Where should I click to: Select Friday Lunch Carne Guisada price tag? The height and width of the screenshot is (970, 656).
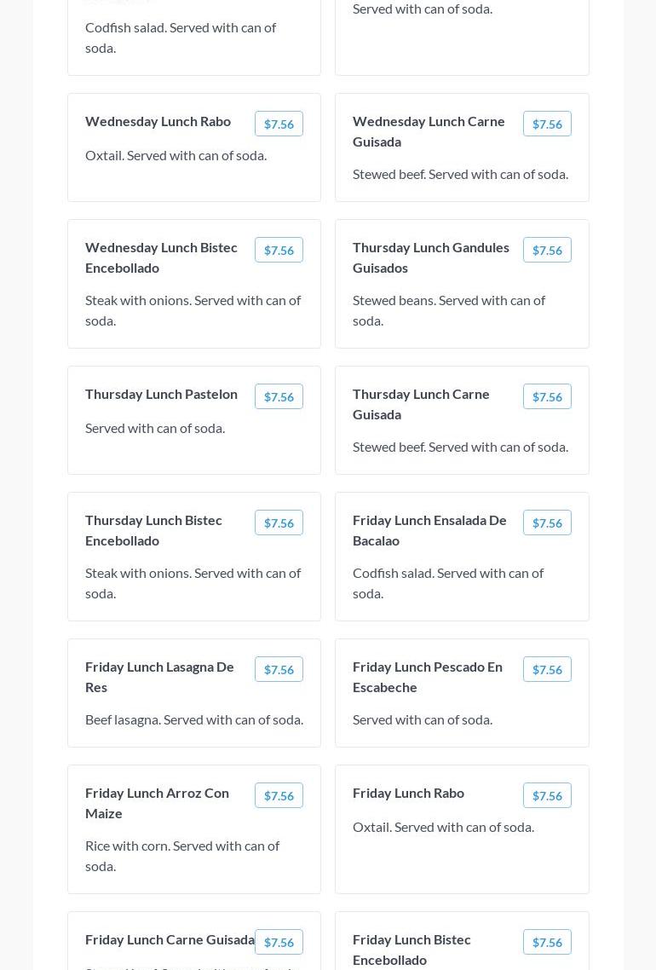click(x=279, y=943)
